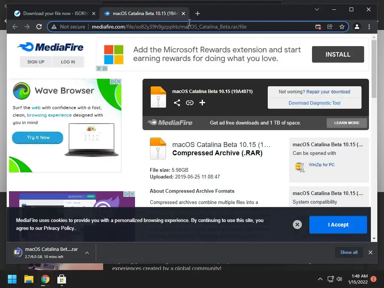This screenshot has width=384, height=288.
Task: Click the laptop image in Wave Browser ad
Action: [x=91, y=139]
